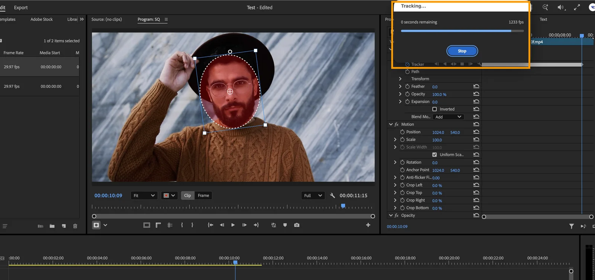Toggle the Feather stopwatch animation
595x280 pixels.
407,86
